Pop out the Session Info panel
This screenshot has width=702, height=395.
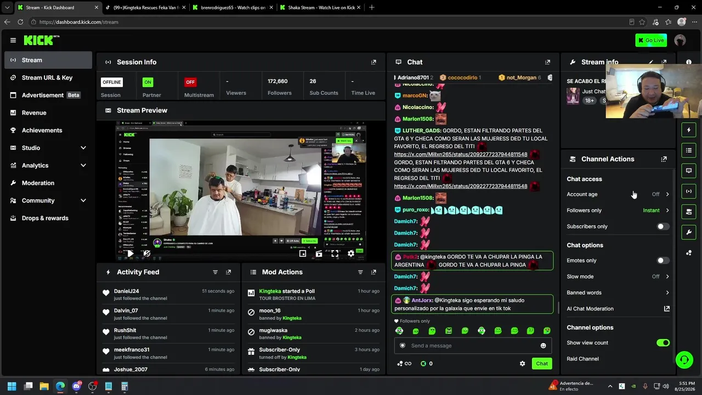coord(373,62)
